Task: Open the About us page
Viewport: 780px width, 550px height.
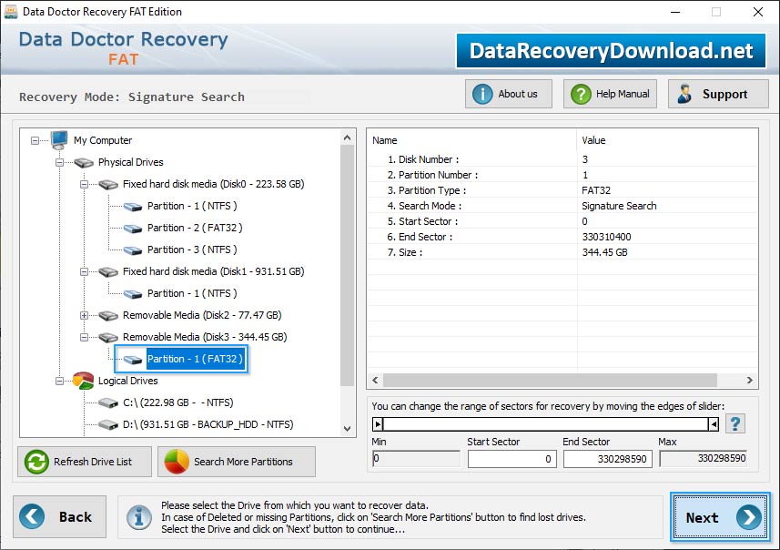Action: click(509, 94)
